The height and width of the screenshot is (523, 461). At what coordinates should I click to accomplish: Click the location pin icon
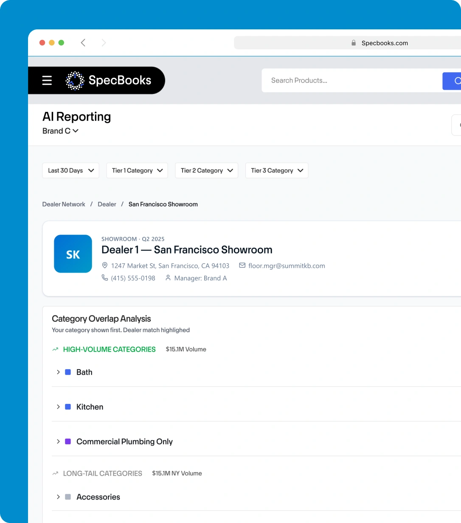(x=105, y=265)
